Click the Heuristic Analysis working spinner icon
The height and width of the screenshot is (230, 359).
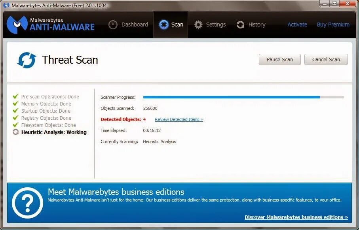(x=15, y=132)
